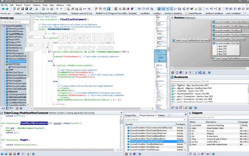Screen dimensions: 249x156
Task: Collapse the FlowText node in Relation graph
Action: point(213,43)
